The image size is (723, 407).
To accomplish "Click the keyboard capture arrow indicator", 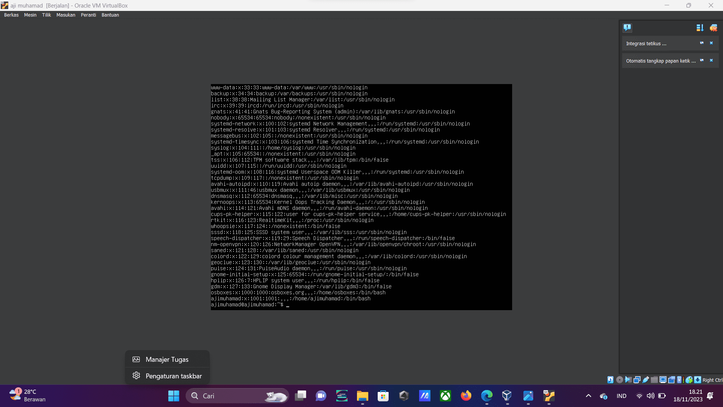I will (698, 380).
